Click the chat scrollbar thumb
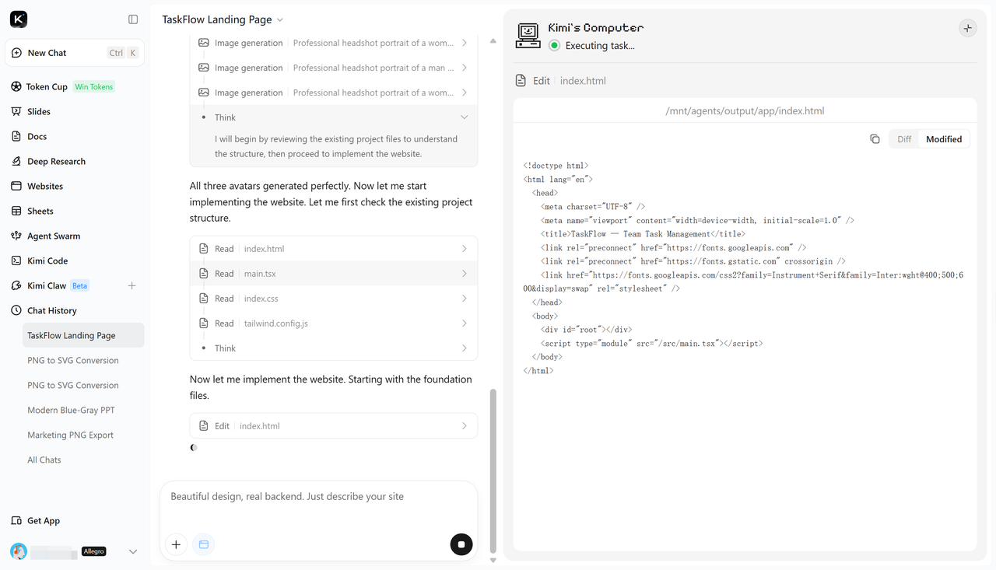Image resolution: width=996 pixels, height=570 pixels. (492, 470)
